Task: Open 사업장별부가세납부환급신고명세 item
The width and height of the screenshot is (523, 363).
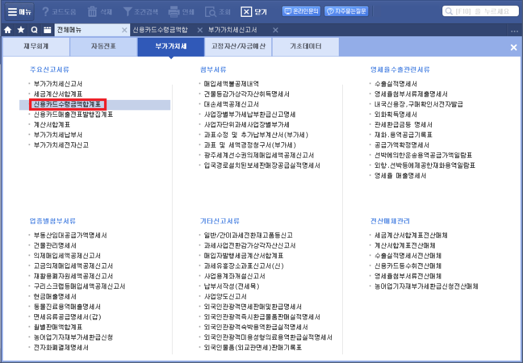Action: [x=250, y=114]
